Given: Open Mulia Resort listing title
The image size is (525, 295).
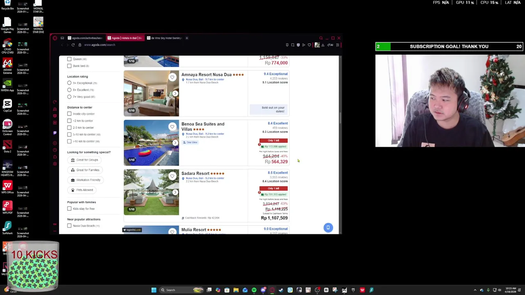Looking at the screenshot, I should pyautogui.click(x=194, y=230).
